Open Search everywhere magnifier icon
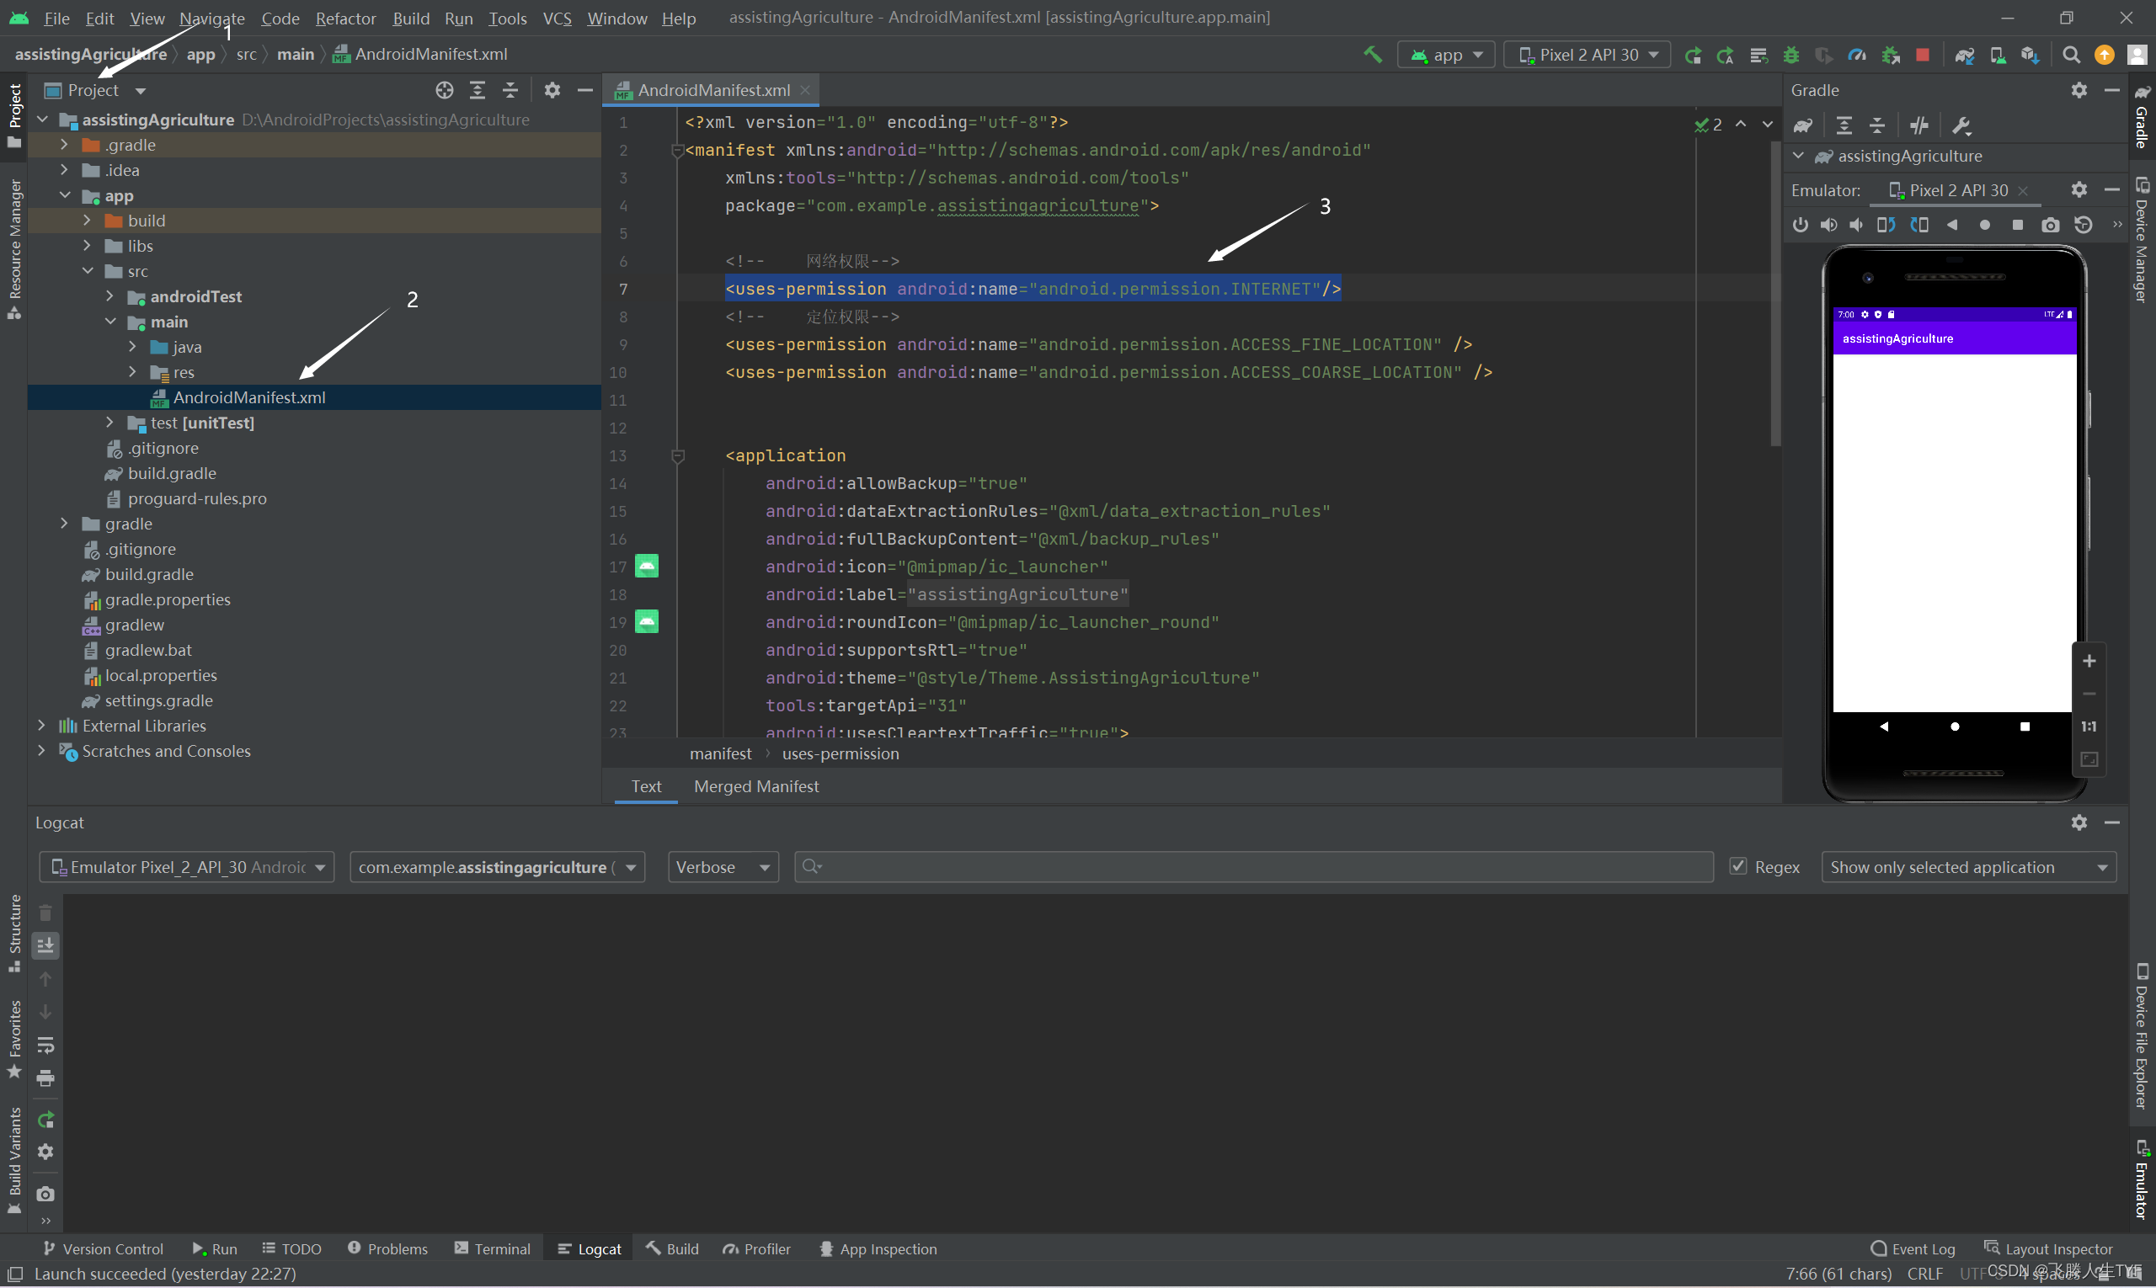Viewport: 2156px width, 1288px height. click(2071, 54)
